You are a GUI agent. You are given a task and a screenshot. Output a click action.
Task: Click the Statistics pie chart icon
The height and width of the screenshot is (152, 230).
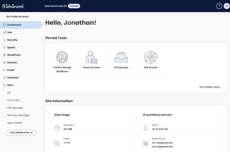click(4, 77)
